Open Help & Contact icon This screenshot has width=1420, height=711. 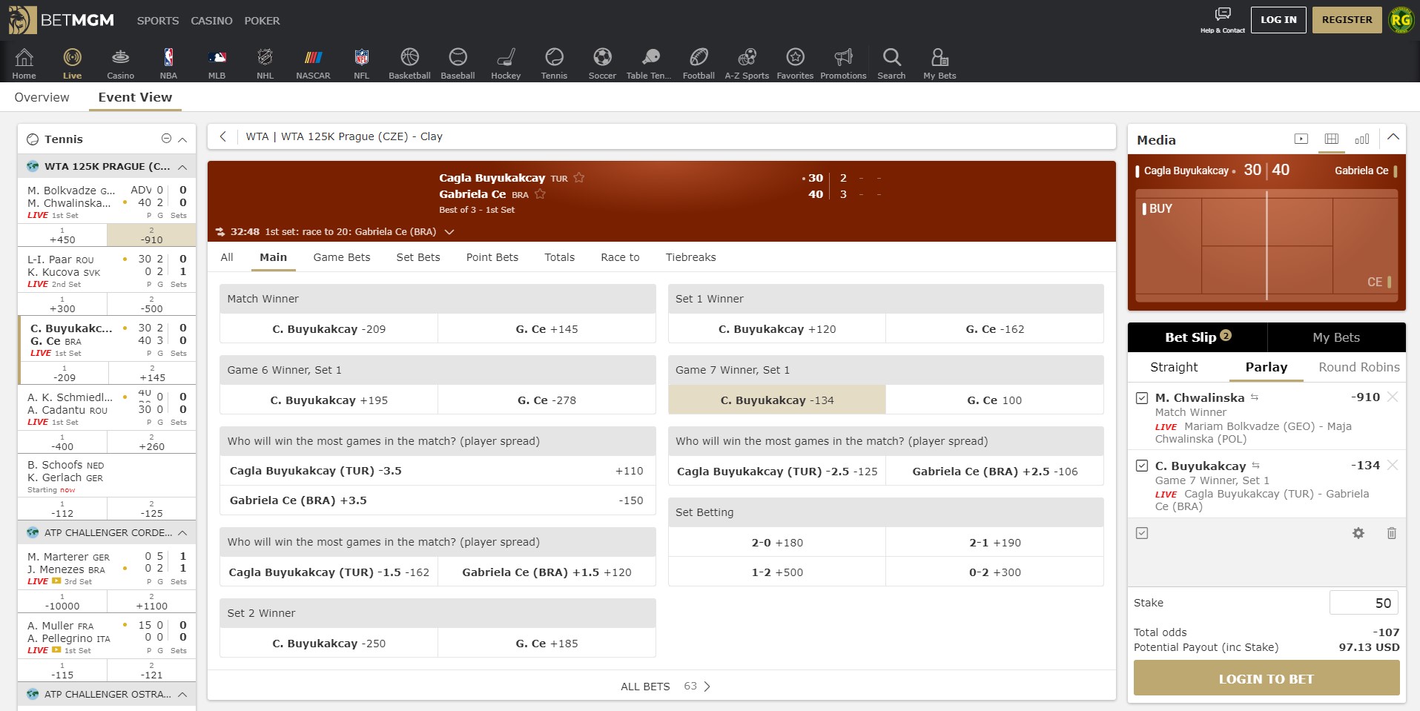click(x=1223, y=14)
